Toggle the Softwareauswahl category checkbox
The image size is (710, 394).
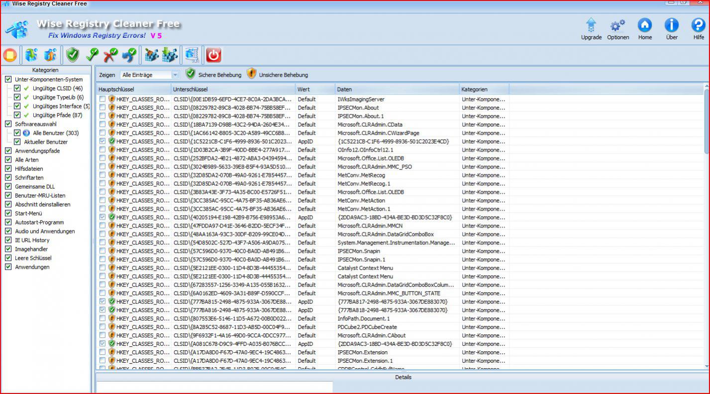coord(8,124)
